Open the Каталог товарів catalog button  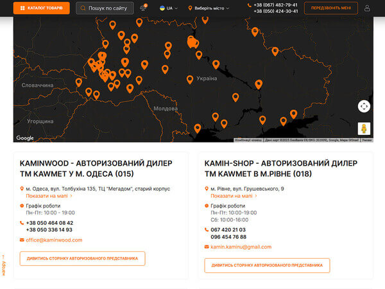[42, 8]
